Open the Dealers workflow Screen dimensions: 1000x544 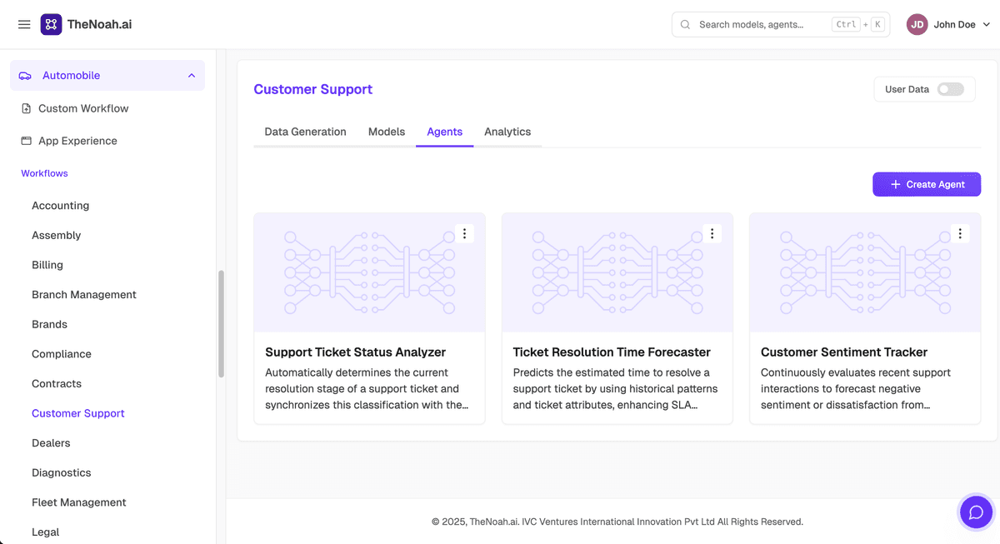(51, 443)
